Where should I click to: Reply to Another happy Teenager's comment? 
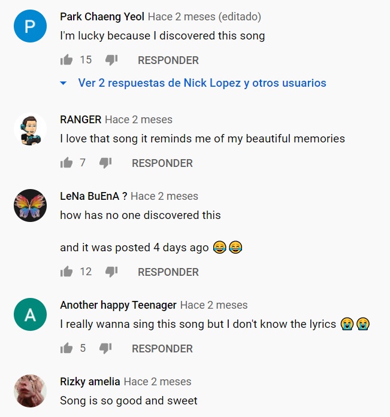(x=162, y=349)
